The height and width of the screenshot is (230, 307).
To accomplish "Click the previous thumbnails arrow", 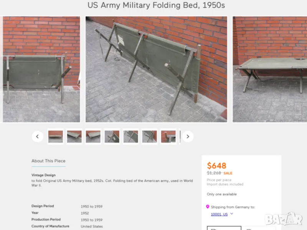I will 37,137.
